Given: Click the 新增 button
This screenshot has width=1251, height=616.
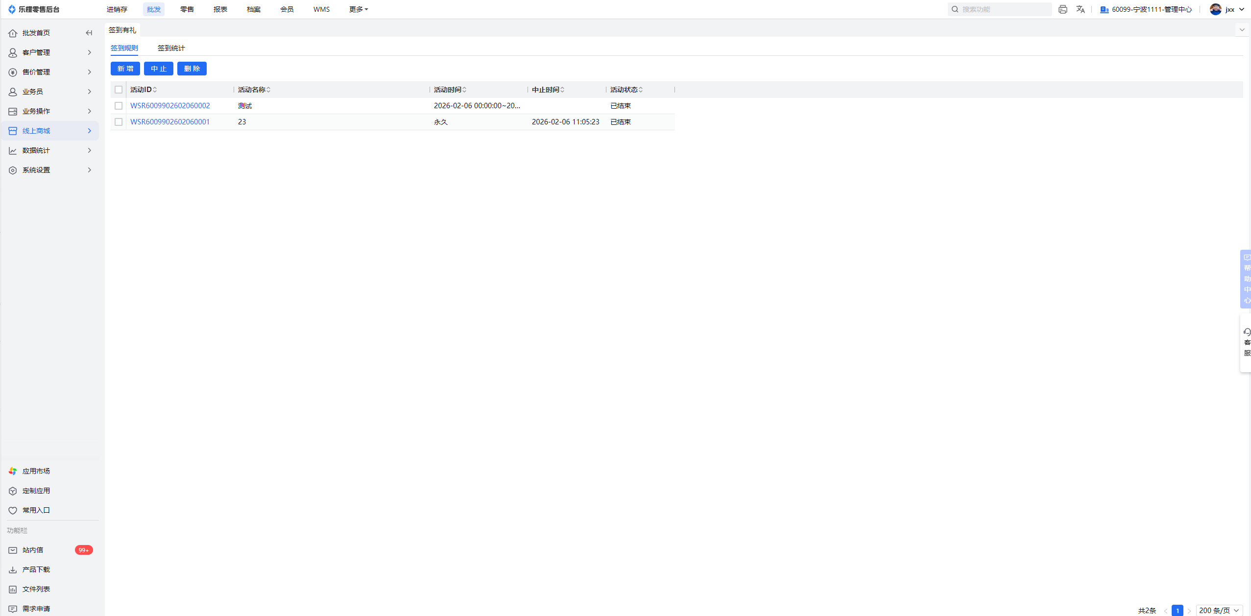Looking at the screenshot, I should [x=125, y=69].
